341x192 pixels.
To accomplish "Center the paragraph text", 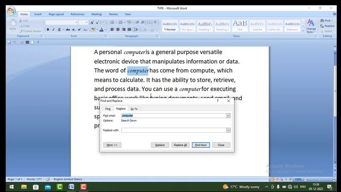I will pyautogui.click(x=118, y=29).
